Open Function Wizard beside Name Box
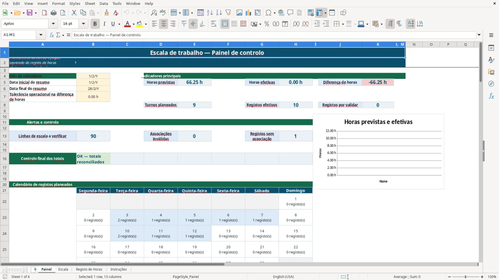499x280 pixels. pos(52,35)
